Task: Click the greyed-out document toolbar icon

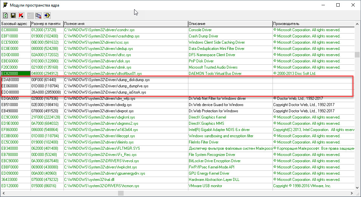Action: pyautogui.click(x=30, y=15)
